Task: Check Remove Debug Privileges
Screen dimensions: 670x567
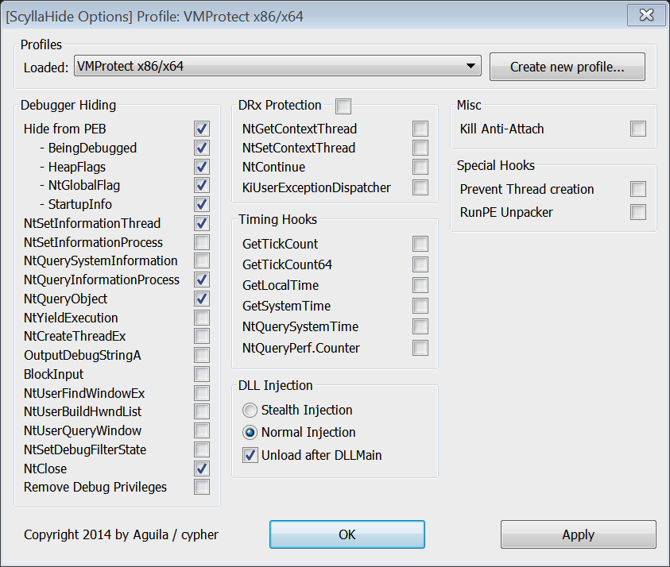Action: [202, 487]
